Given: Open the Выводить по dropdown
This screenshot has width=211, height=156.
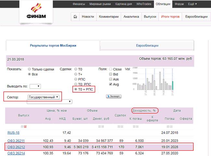Looking at the screenshot, I should [x=35, y=86].
